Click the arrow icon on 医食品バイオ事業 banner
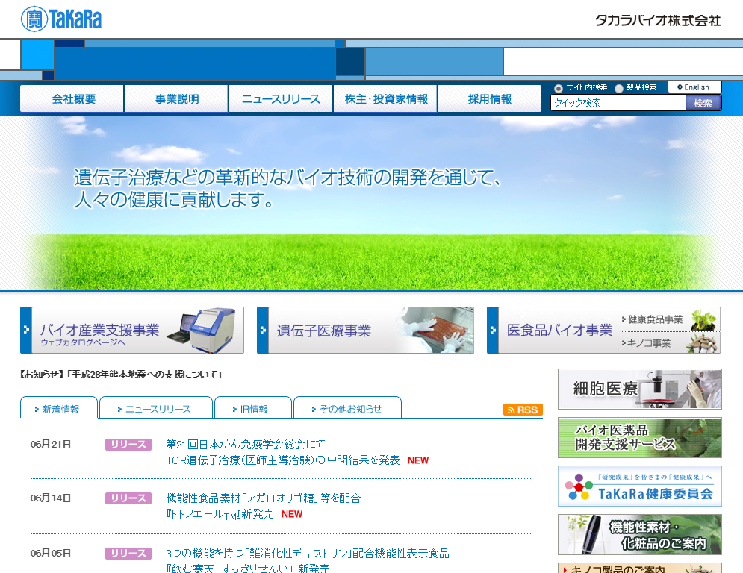The width and height of the screenshot is (743, 573). point(493,330)
